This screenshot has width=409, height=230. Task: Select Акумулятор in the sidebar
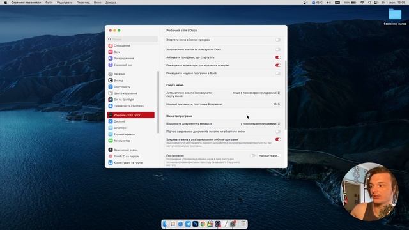119,141
